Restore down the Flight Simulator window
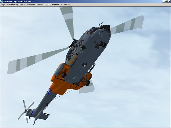The image size is (171, 128). (x=166, y=1)
